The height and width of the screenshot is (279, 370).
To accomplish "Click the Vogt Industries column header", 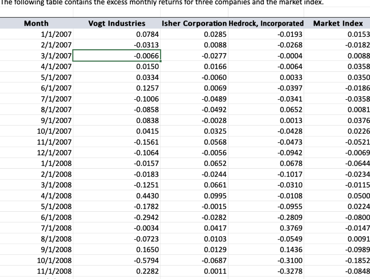I will point(116,23).
